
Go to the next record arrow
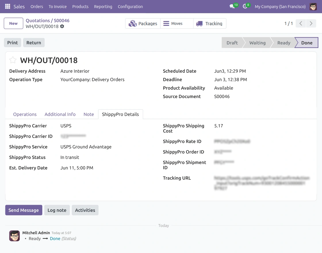tap(311, 23)
